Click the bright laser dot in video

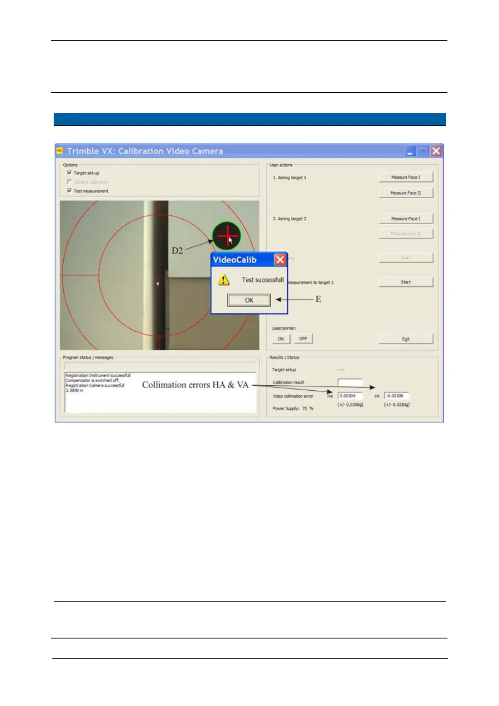pyautogui.click(x=158, y=284)
